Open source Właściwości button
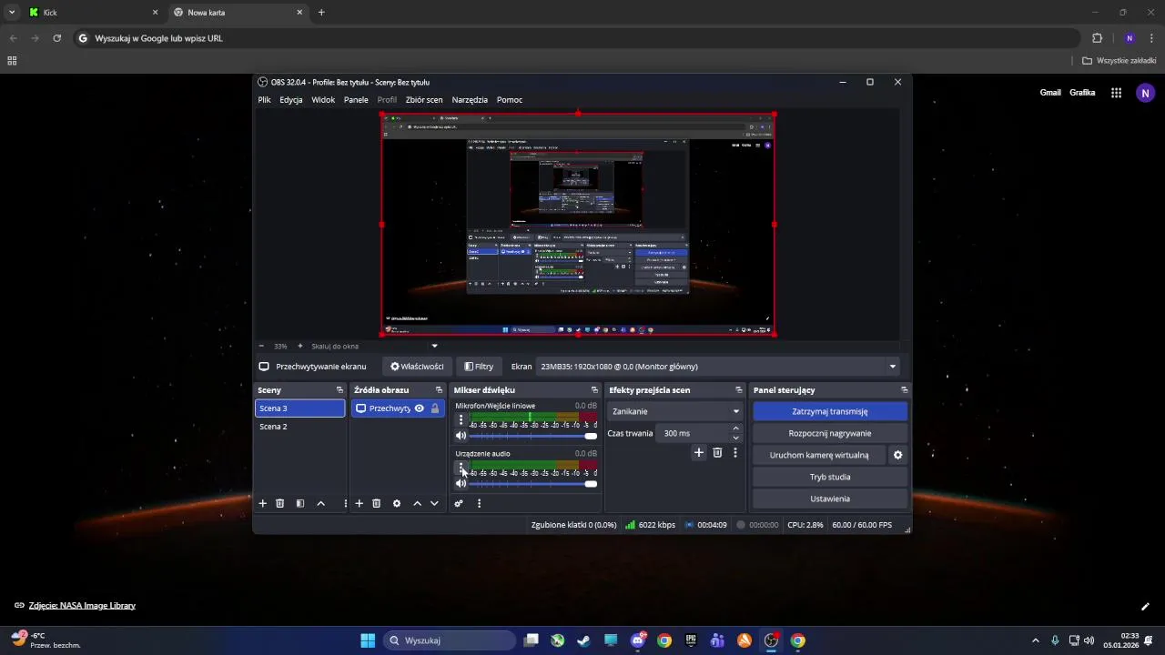The width and height of the screenshot is (1165, 655). [x=417, y=367]
